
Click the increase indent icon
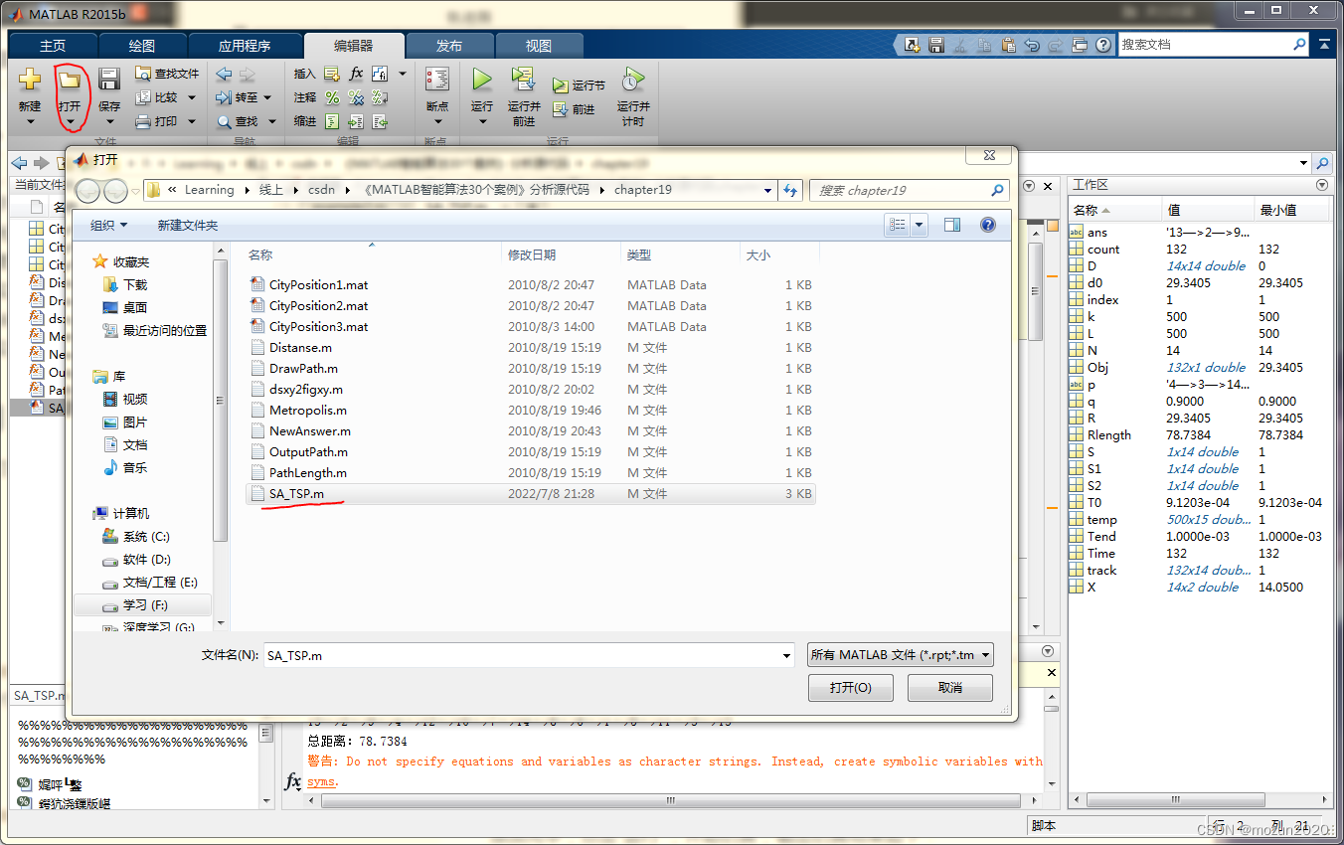tap(356, 121)
